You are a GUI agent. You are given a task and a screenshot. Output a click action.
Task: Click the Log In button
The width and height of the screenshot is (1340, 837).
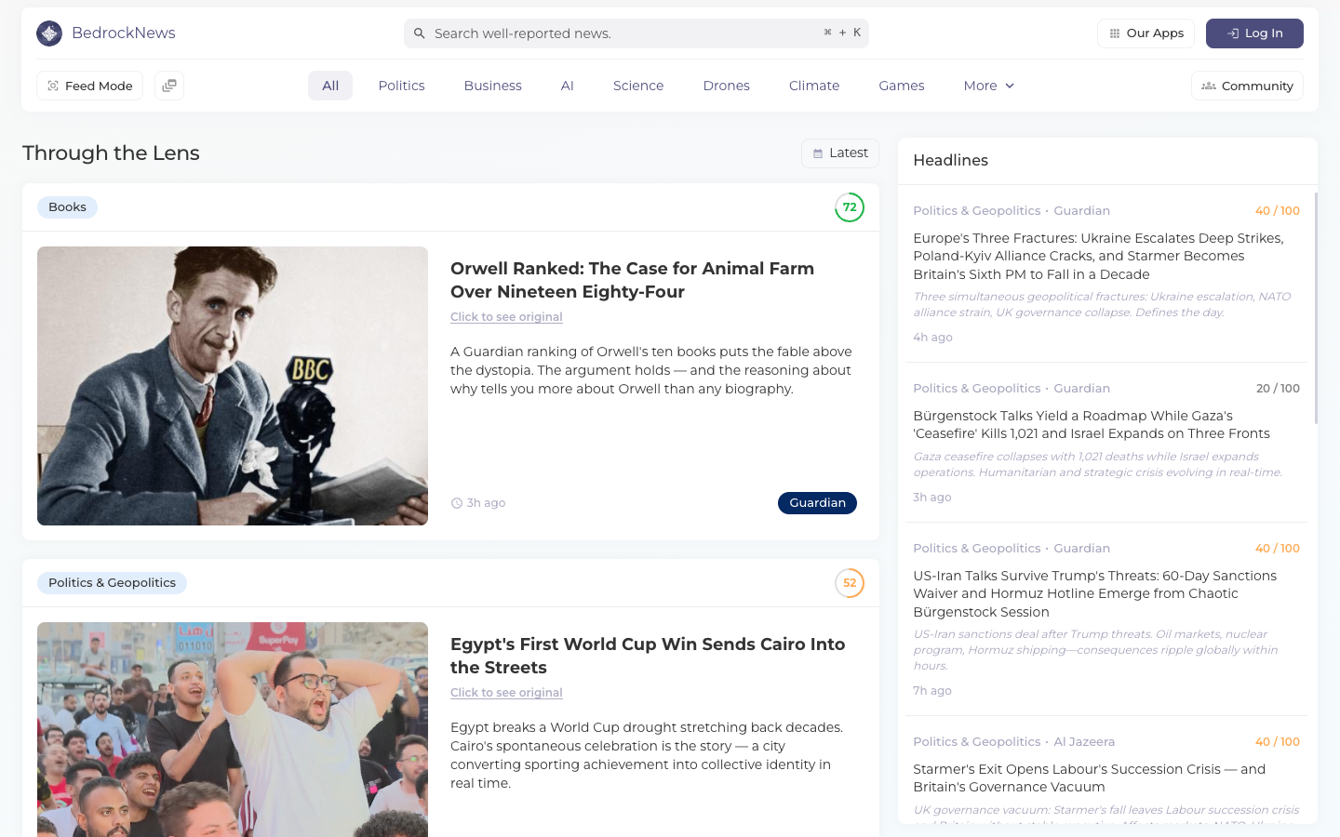click(1254, 33)
